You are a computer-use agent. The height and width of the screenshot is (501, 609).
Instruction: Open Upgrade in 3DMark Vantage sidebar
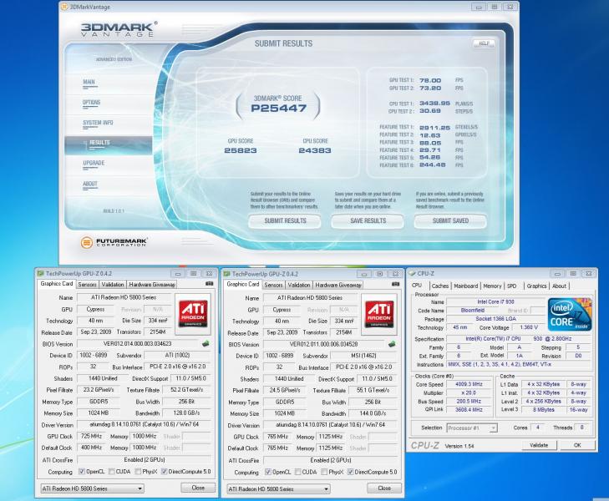coord(94,163)
